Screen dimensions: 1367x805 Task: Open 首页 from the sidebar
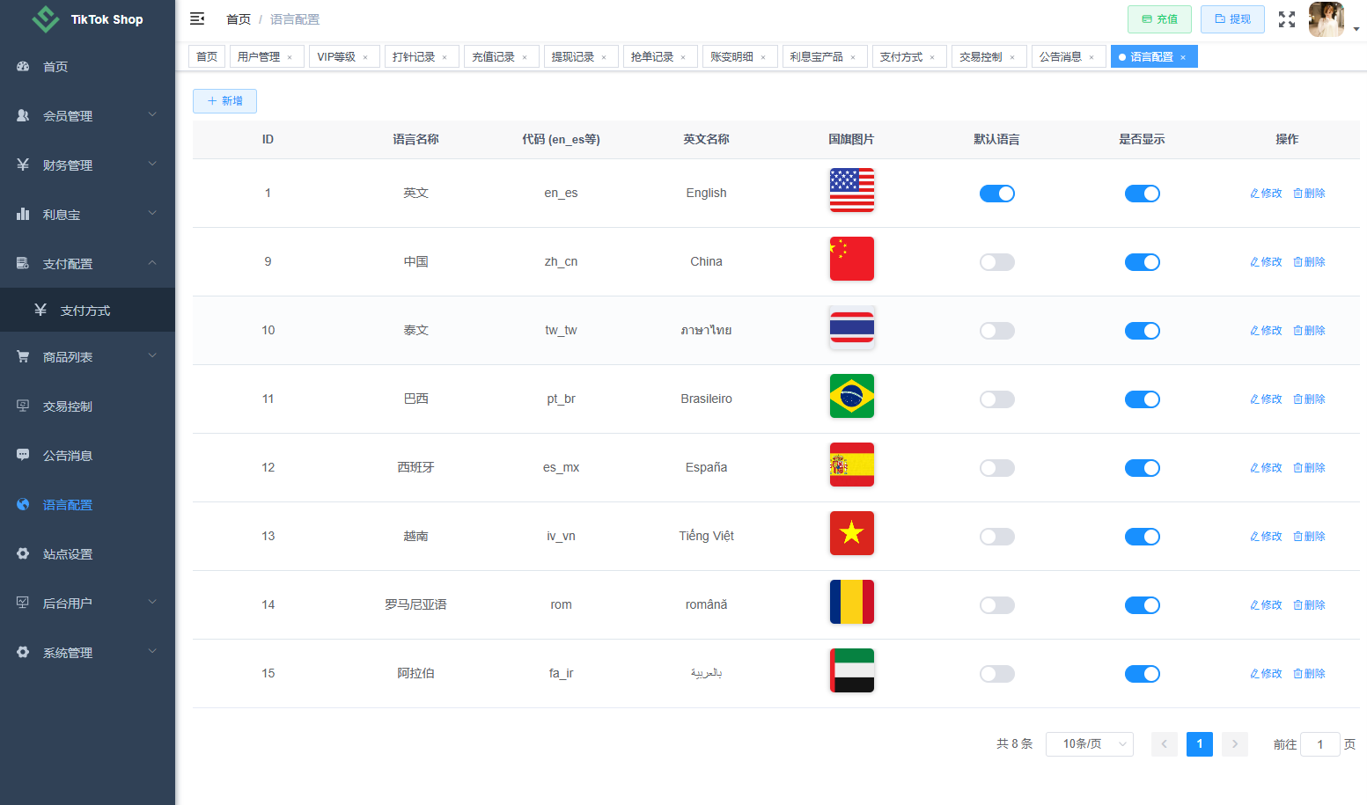point(87,67)
